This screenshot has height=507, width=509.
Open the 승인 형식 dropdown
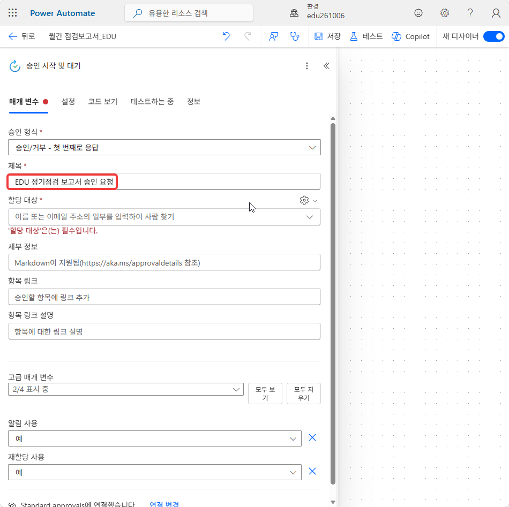pyautogui.click(x=164, y=147)
